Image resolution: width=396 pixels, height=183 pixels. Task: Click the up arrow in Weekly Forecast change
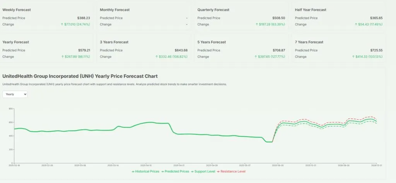pos(62,24)
